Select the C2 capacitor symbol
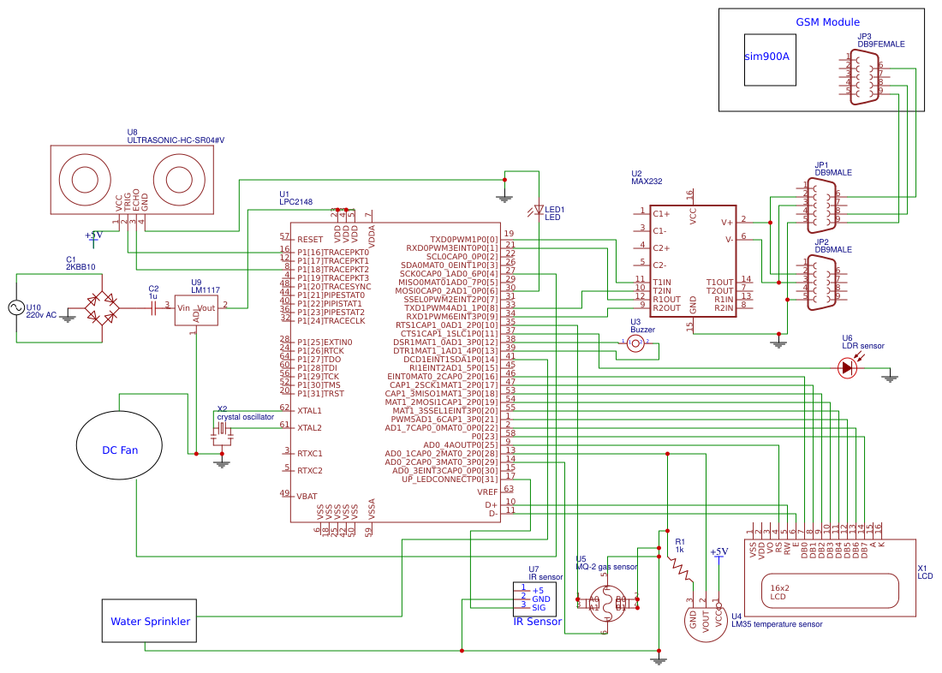Viewport: 942px width, 673px height. pos(152,308)
